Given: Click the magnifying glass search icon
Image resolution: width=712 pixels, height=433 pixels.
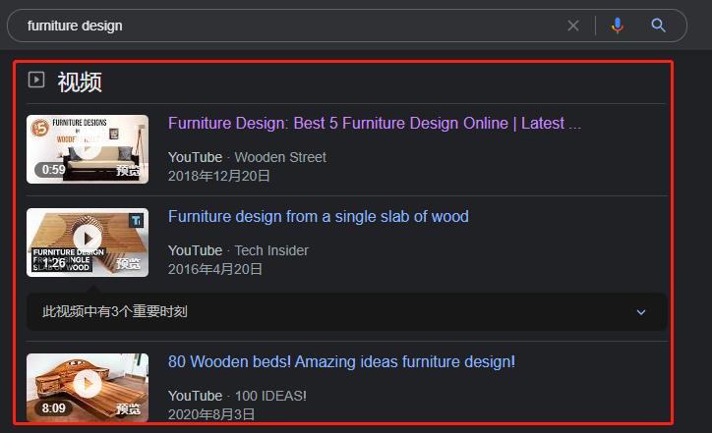Looking at the screenshot, I should click(x=659, y=26).
